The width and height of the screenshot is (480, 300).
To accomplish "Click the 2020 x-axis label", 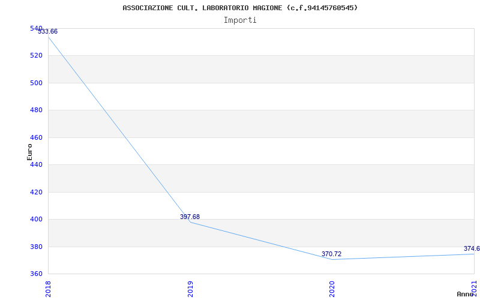I will [332, 289].
